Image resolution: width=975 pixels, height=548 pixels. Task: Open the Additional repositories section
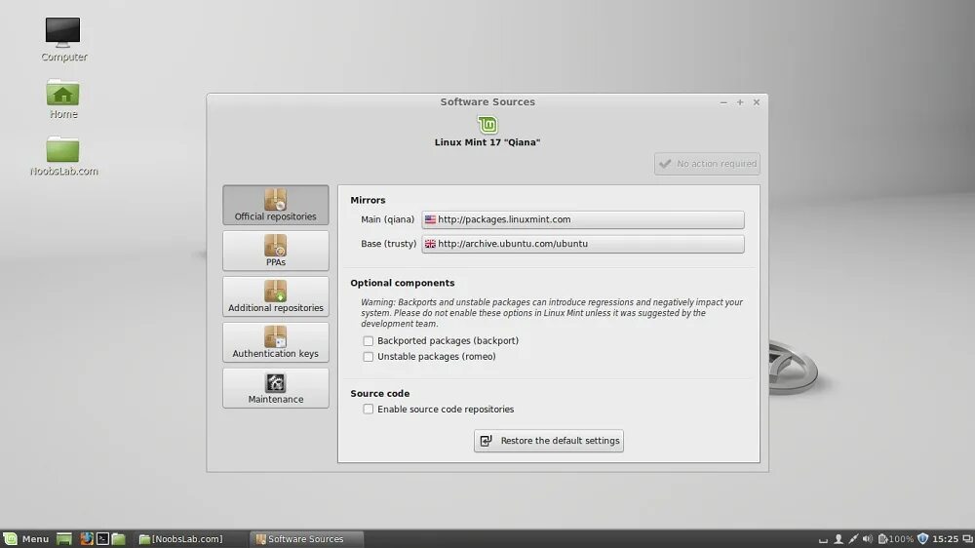(276, 296)
